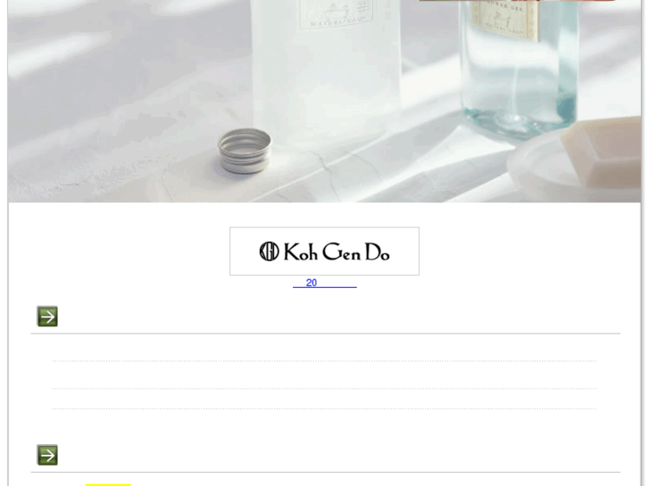649x486 pixels.
Task: Click the circular emblem in Koh Gen Do logo
Action: click(269, 251)
